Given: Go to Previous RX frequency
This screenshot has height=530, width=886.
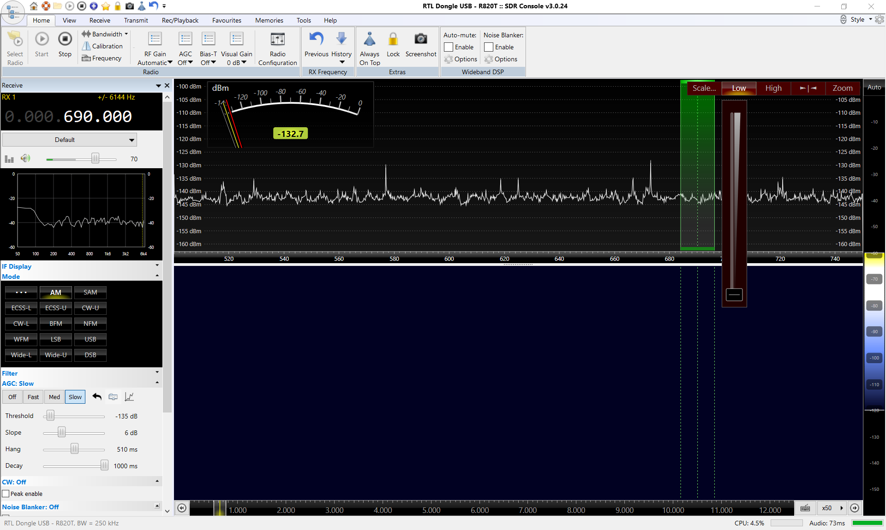Looking at the screenshot, I should point(317,40).
